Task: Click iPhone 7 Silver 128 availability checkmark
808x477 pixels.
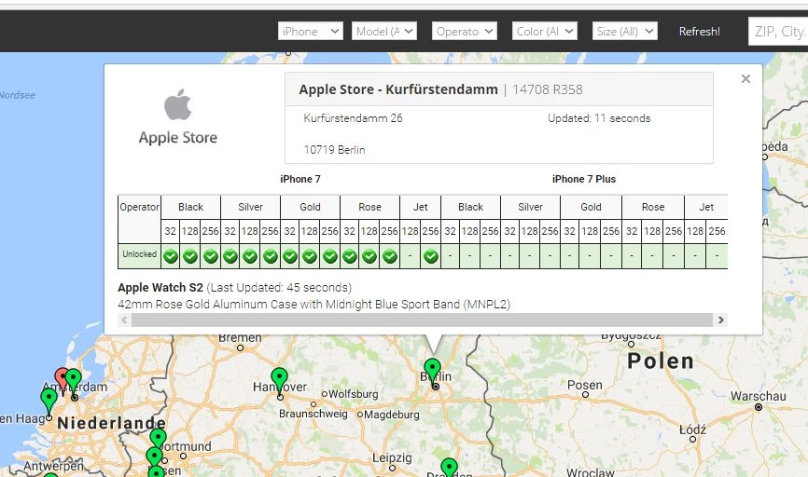Action: (250, 256)
